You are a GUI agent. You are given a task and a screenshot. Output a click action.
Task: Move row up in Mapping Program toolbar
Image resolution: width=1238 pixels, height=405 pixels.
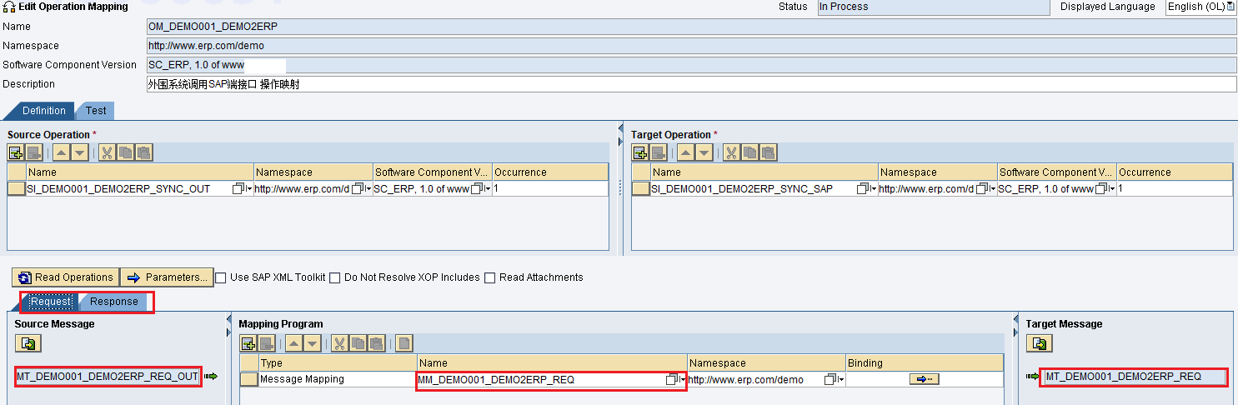click(x=293, y=343)
